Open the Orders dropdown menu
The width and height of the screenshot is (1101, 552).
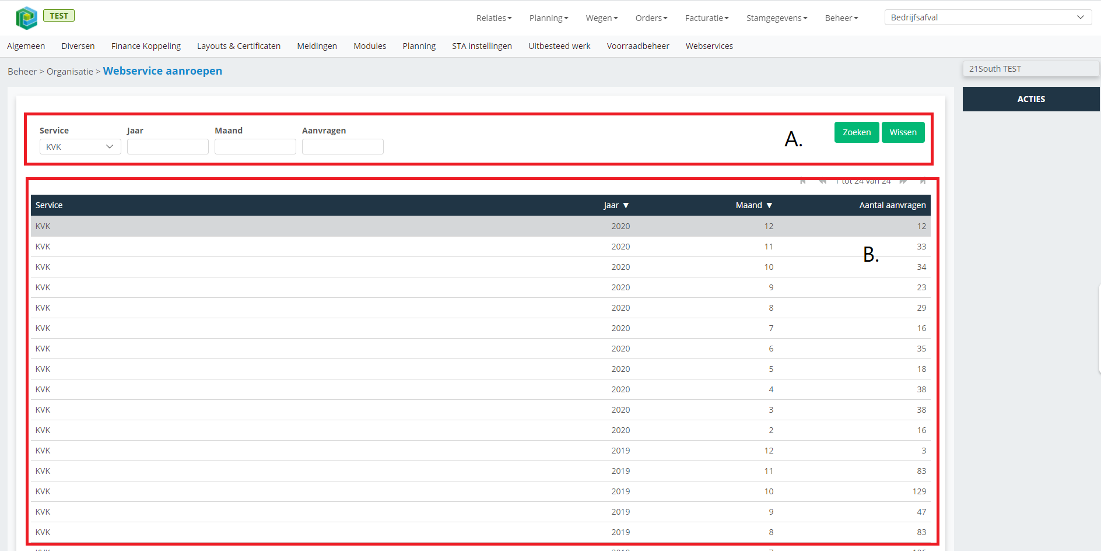click(x=651, y=18)
